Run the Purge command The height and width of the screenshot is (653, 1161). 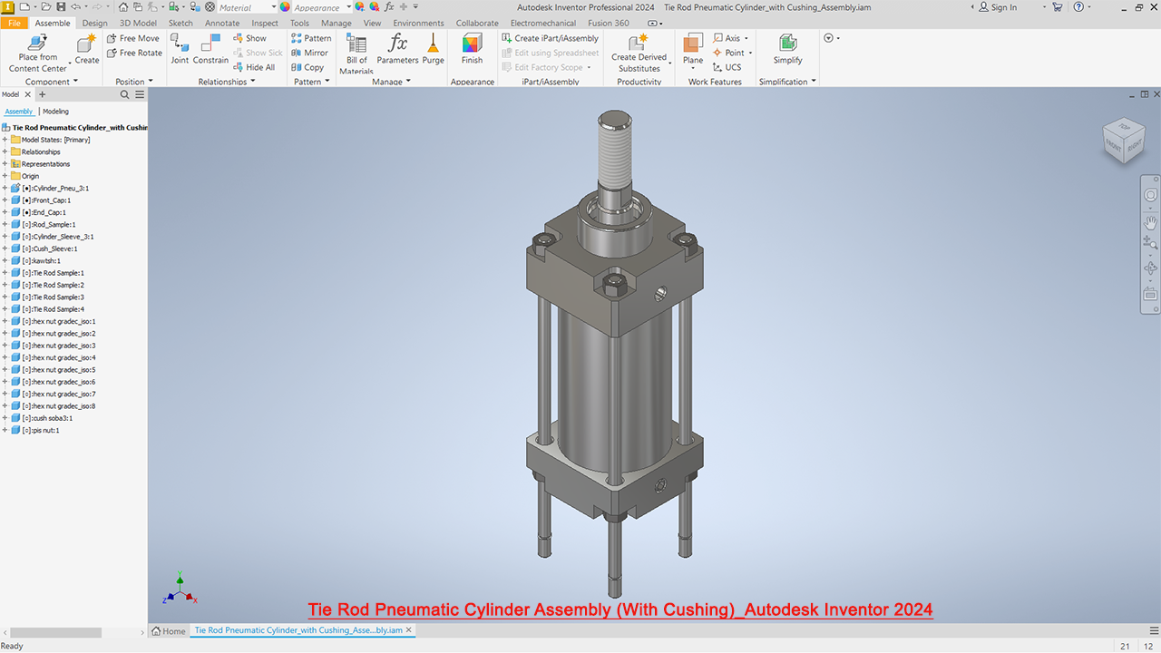(433, 49)
